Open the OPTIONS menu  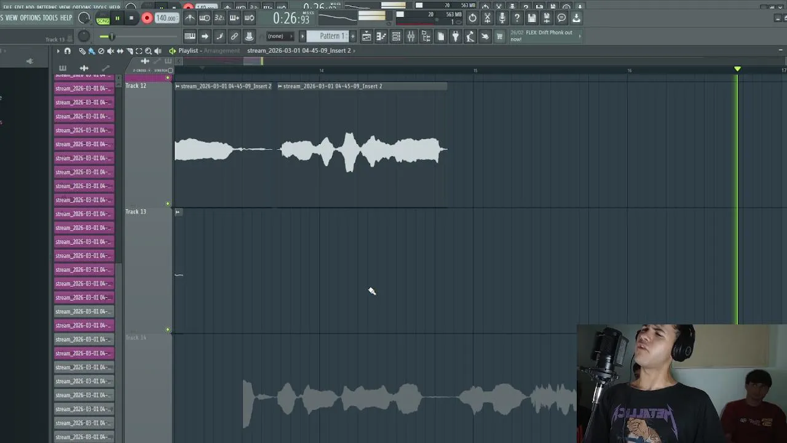[30, 18]
